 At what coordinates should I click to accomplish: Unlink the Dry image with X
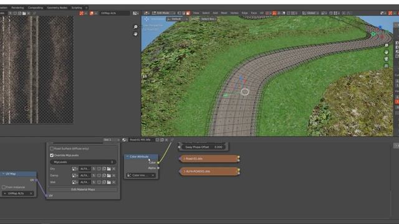pos(113,169)
